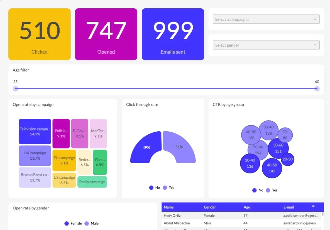330x230 pixels.
Task: Click age value 44 in the table
Action: click(245, 223)
